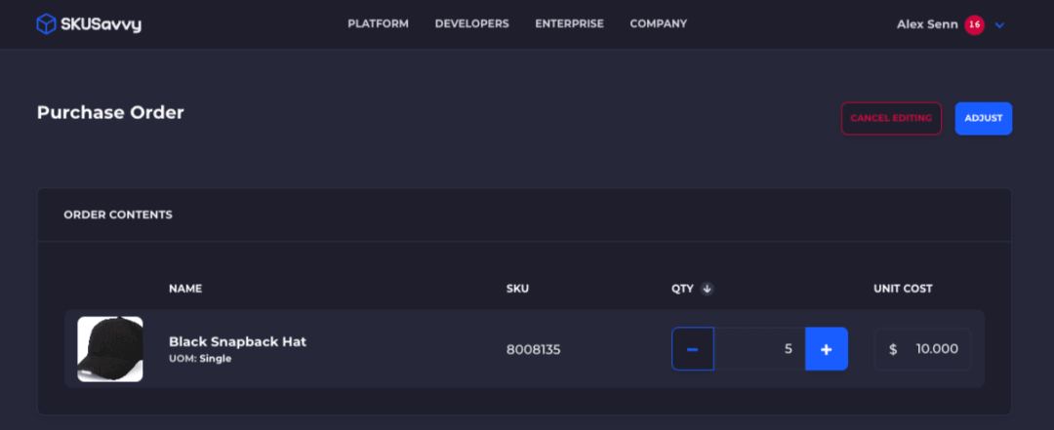The image size is (1054, 430).
Task: Open the Black Snapback Hat thumbnail
Action: (110, 349)
